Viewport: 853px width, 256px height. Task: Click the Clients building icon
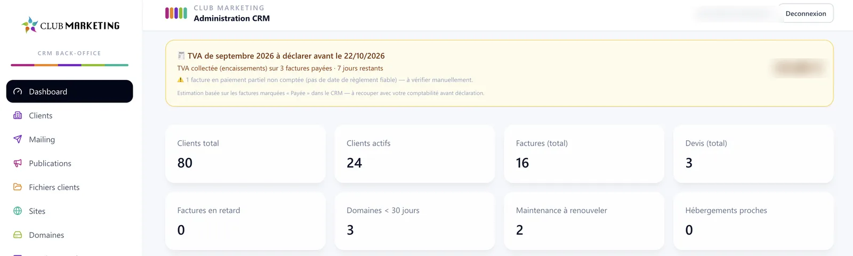click(x=18, y=115)
